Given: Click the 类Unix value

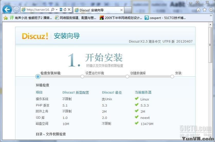Looking at the screenshot, I should [x=107, y=99].
